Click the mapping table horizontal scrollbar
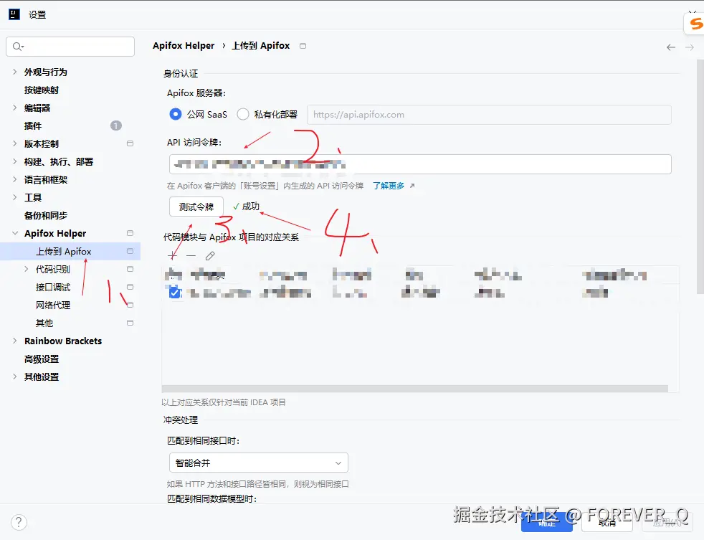The height and width of the screenshot is (540, 704). point(415,389)
